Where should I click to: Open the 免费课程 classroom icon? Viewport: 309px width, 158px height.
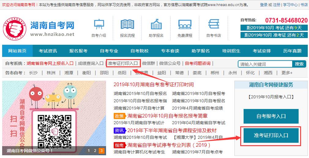(185, 24)
